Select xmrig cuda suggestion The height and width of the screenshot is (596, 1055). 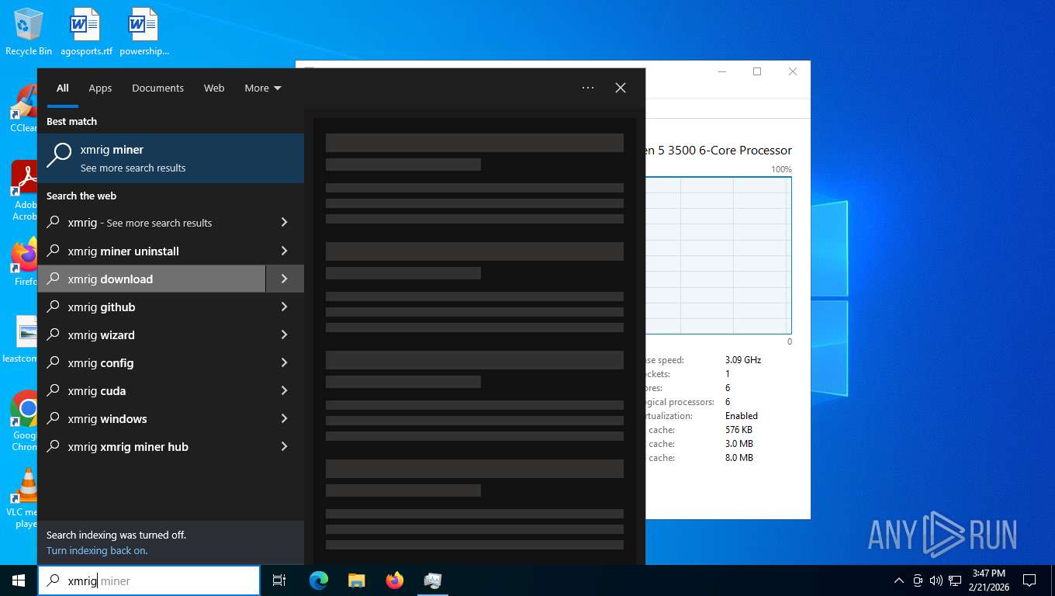[x=151, y=390]
